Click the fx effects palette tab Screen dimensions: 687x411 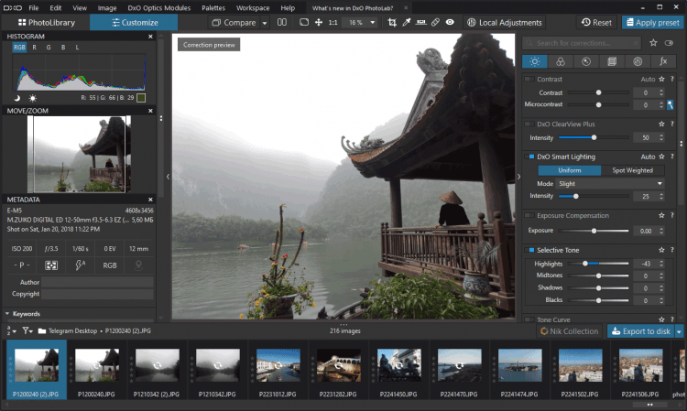click(x=661, y=61)
